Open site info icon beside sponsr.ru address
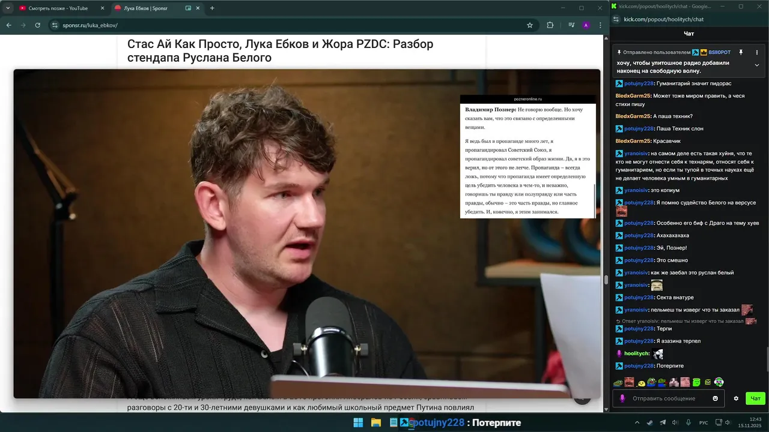769x432 pixels. pyautogui.click(x=55, y=25)
